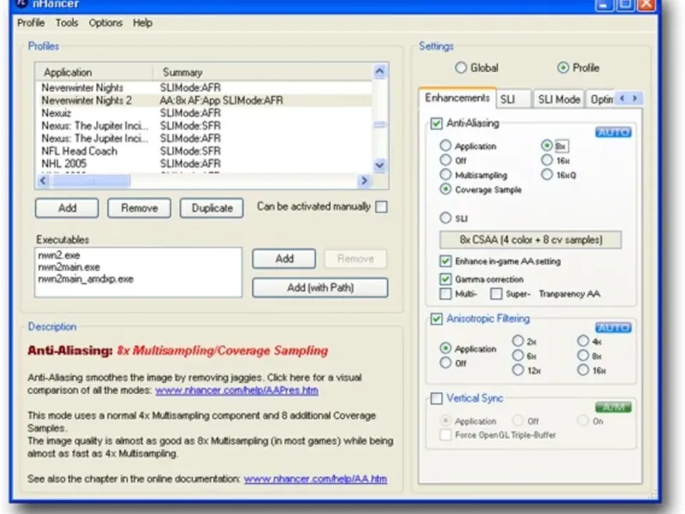Select the NHL 2005 profile row
This screenshot has height=514, width=685.
[205, 164]
